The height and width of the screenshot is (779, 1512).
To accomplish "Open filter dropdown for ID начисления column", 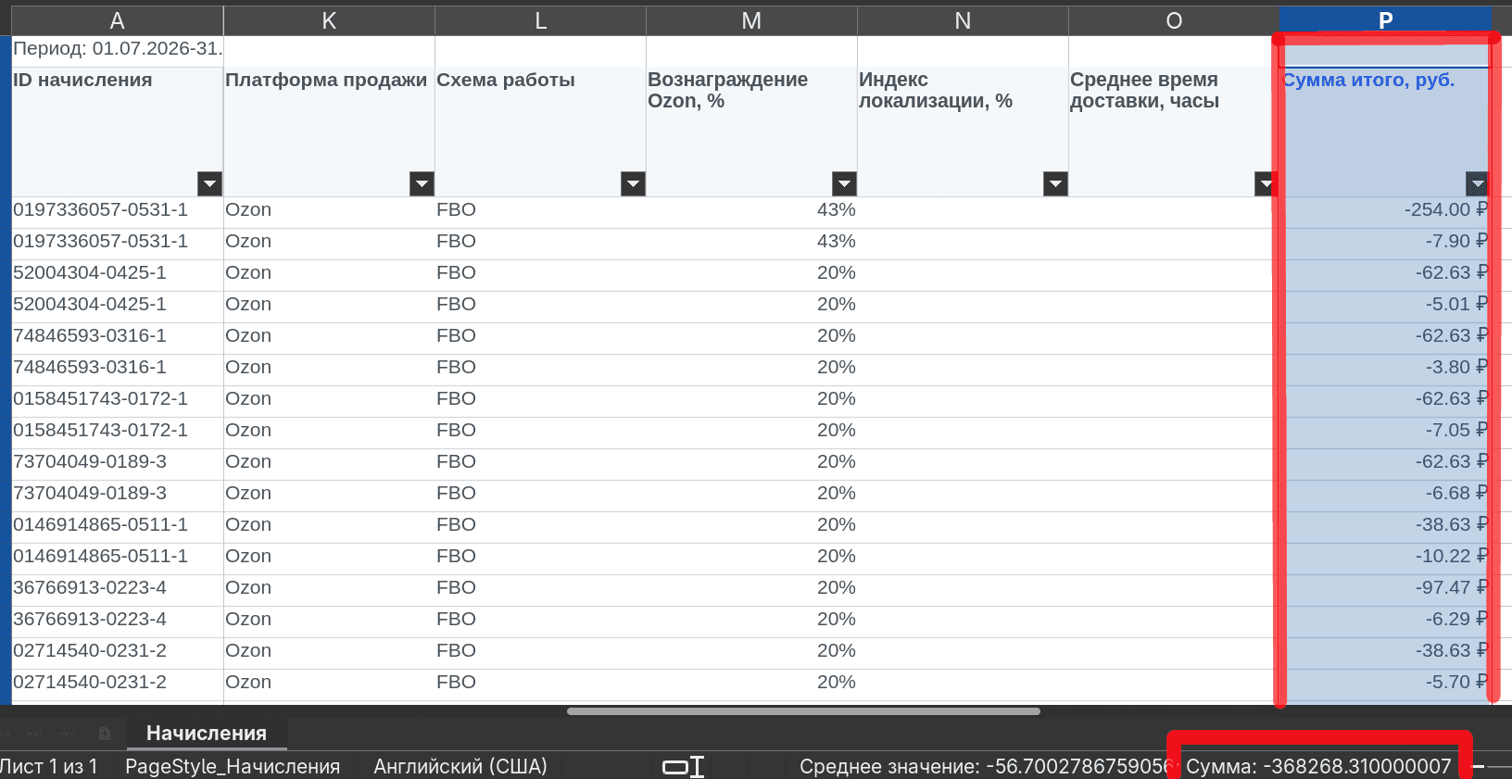I will 210,183.
